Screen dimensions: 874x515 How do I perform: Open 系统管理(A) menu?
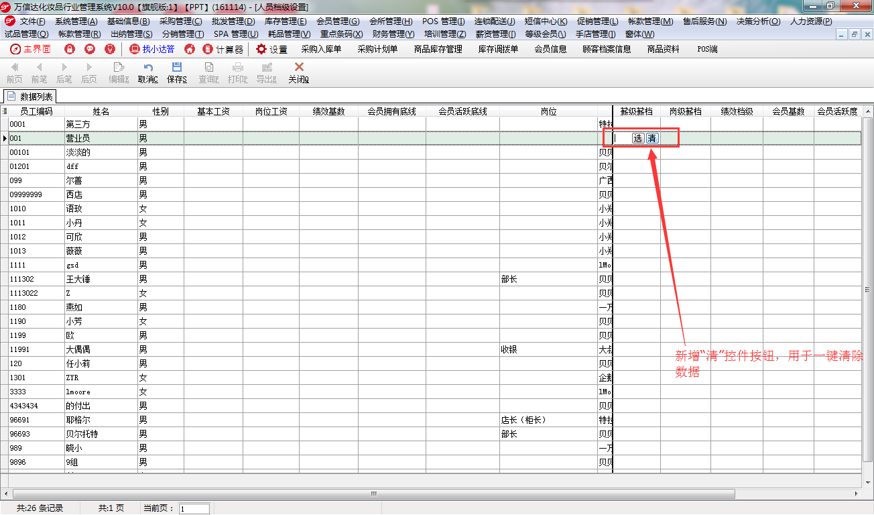click(x=76, y=21)
